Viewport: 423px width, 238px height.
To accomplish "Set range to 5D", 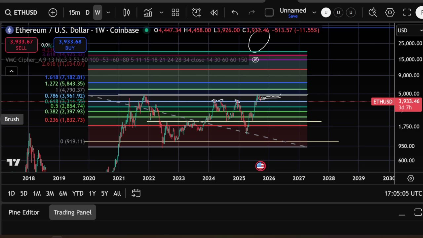I will pyautogui.click(x=24, y=193).
